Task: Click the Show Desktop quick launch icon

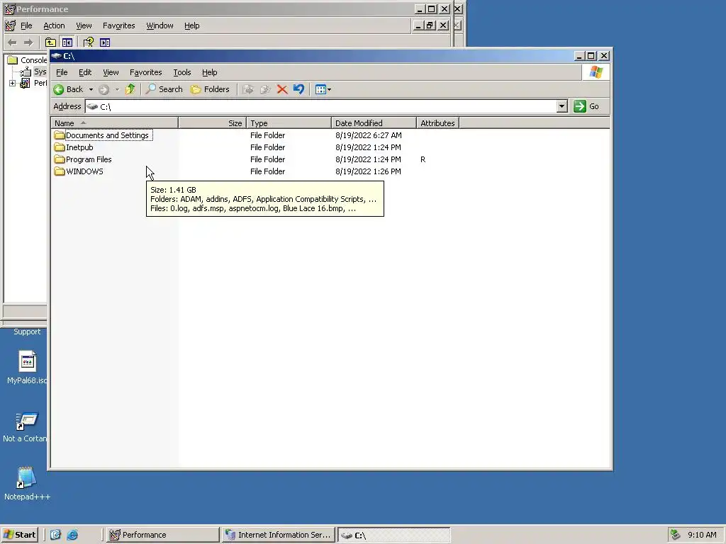Action: 55,535
